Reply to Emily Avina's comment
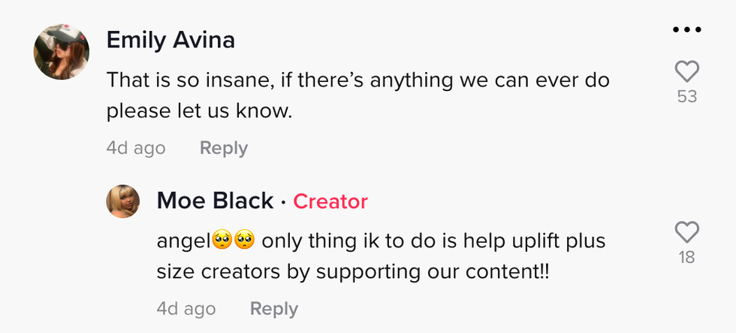Screen dimensions: 736x333 pos(223,148)
